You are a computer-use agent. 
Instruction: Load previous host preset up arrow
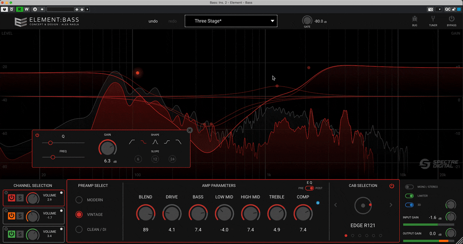(x=77, y=9)
